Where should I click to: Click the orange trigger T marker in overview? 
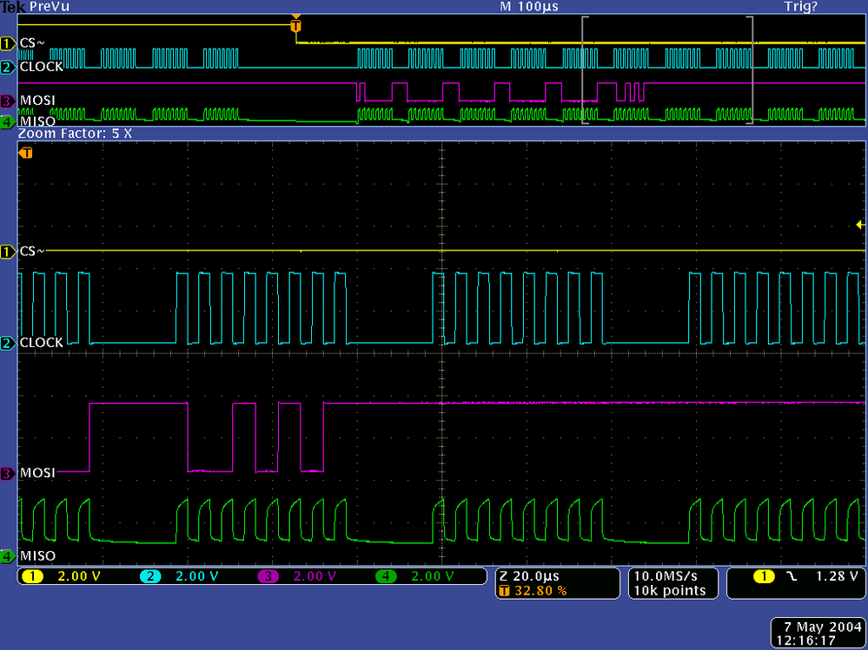[296, 25]
